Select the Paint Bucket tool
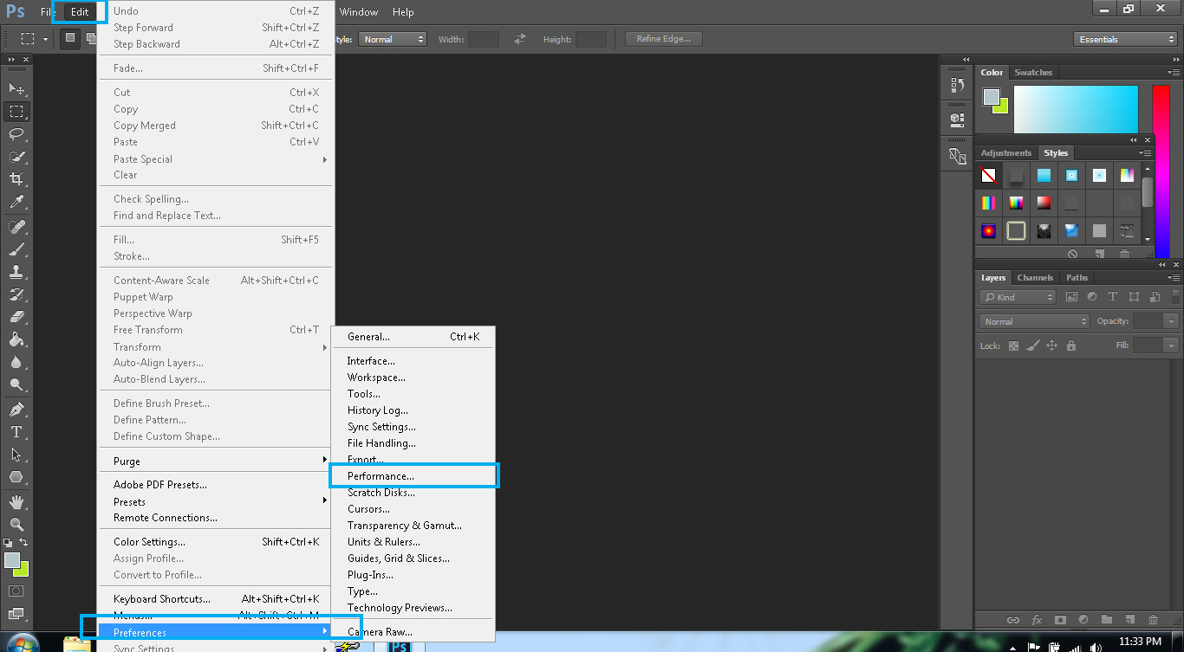 click(16, 339)
